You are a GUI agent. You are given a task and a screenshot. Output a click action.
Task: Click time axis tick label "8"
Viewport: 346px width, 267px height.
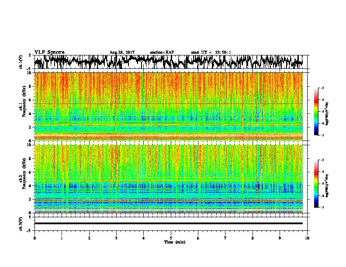click(253, 238)
